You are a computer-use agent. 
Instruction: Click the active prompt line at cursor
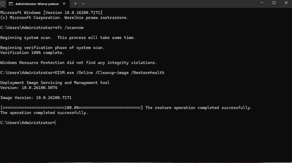pos(55,123)
